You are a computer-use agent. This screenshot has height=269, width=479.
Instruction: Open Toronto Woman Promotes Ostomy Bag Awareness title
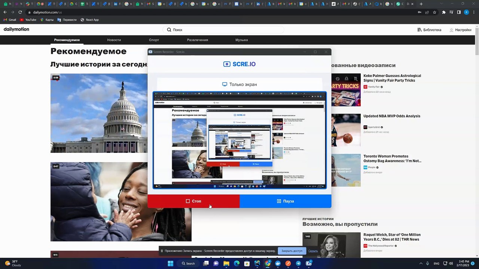pyautogui.click(x=393, y=159)
